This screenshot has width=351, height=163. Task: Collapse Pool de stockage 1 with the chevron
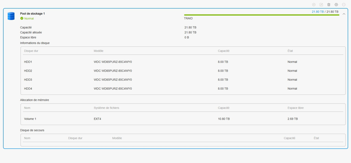(x=344, y=14)
